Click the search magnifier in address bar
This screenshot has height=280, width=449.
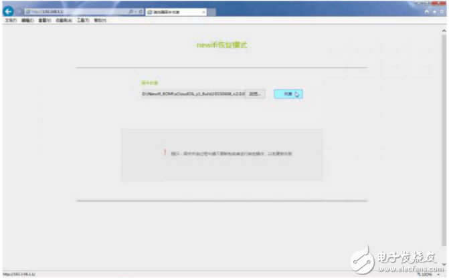coord(130,12)
